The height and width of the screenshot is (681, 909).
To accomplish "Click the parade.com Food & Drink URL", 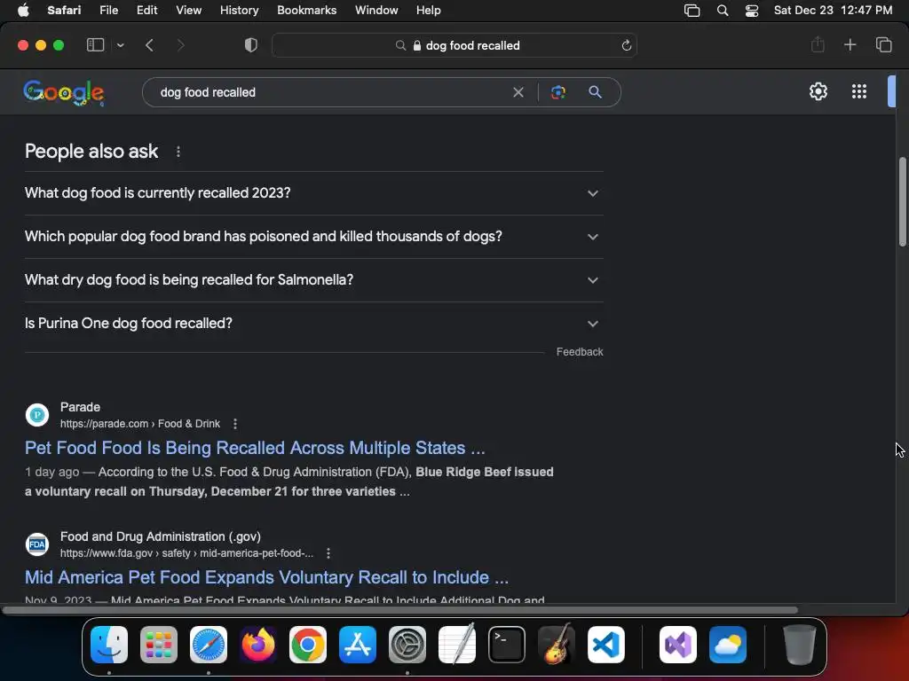I will pos(139,424).
